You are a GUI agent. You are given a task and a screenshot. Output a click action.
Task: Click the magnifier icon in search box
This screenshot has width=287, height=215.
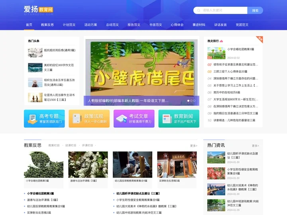click(x=198, y=10)
